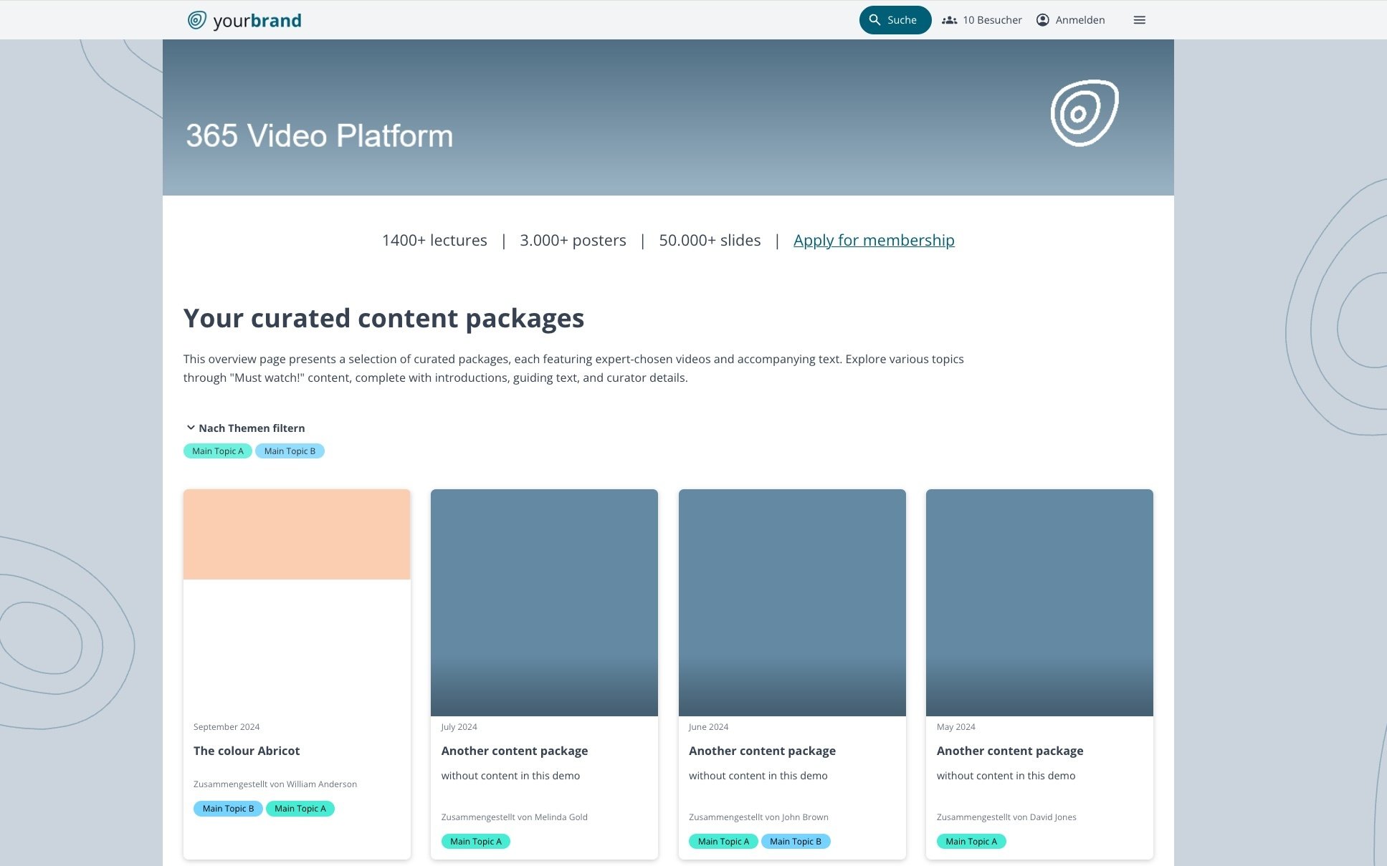Screen dimensions: 1387x866
Task: Show the 10 Besucher visitors list
Action: click(x=982, y=20)
